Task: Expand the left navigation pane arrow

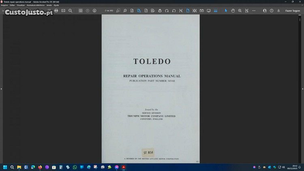Action: coord(2,89)
